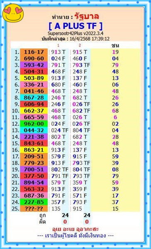
Task: Click column 1 header number
Action: (58, 45)
